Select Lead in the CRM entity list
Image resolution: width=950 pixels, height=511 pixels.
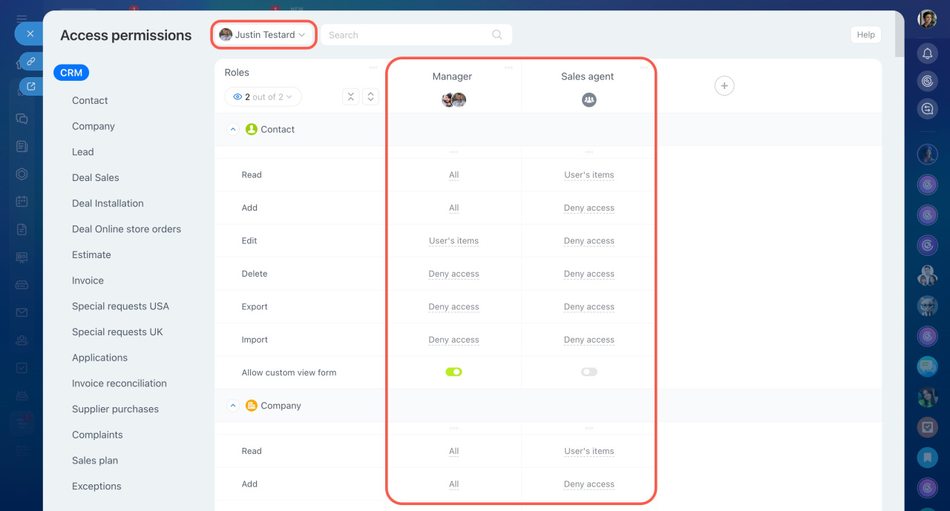pos(82,152)
